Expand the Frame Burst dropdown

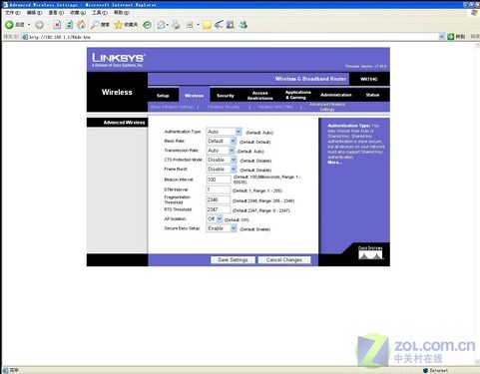click(x=234, y=170)
